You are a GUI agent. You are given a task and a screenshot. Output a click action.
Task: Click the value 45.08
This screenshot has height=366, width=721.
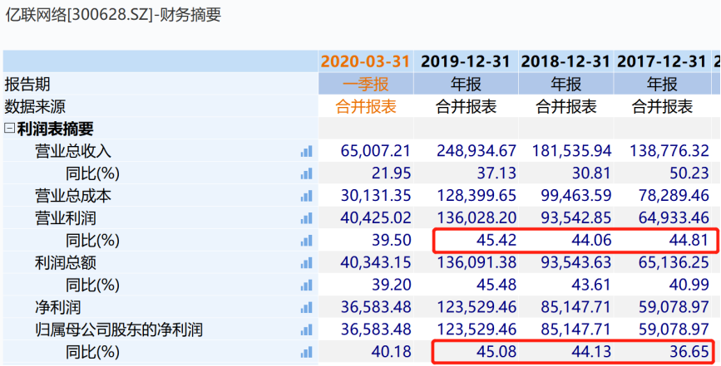point(497,352)
